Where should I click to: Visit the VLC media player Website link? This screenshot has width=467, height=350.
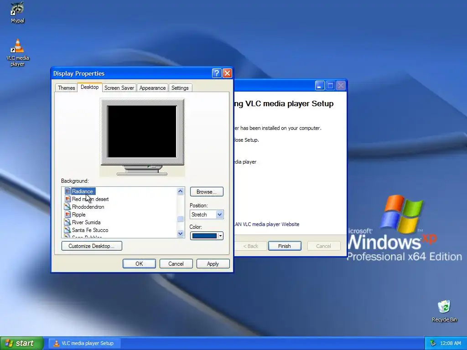pyautogui.click(x=266, y=224)
